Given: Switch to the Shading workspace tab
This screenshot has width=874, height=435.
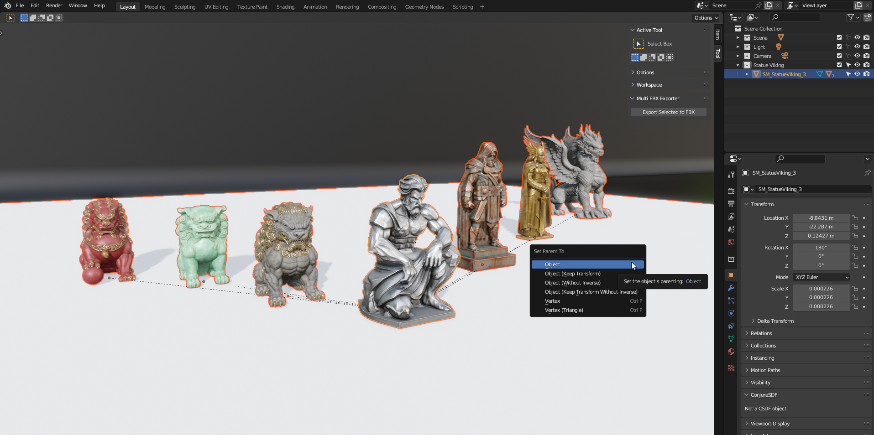Looking at the screenshot, I should click(x=285, y=7).
